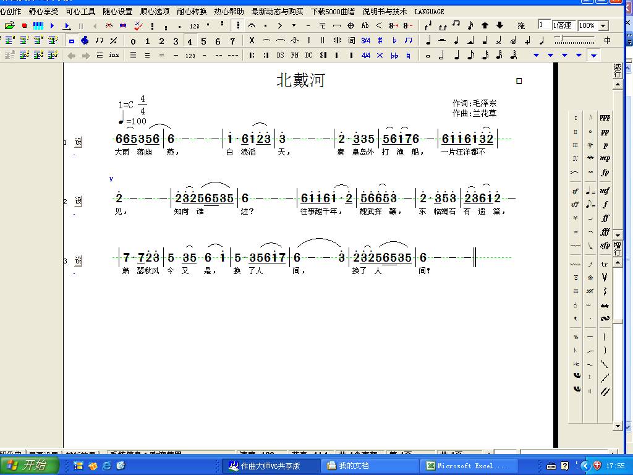The width and height of the screenshot is (633, 475).
Task: Select the accent mark icon
Action: click(280, 25)
